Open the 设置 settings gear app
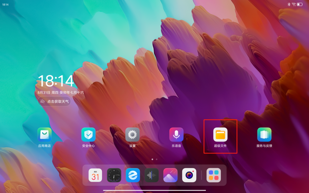 pyautogui.click(x=132, y=135)
